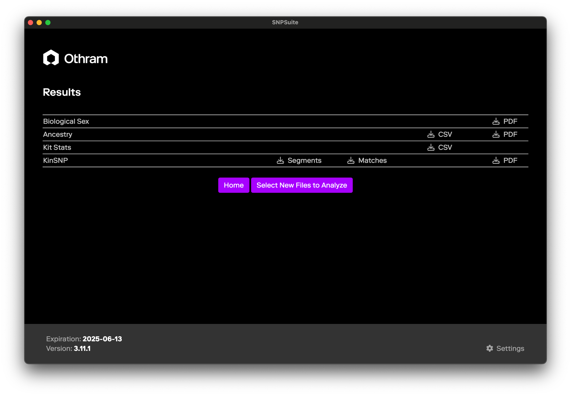Download the Biological Sex PDF icon
Viewport: 571px width, 396px height.
click(496, 121)
